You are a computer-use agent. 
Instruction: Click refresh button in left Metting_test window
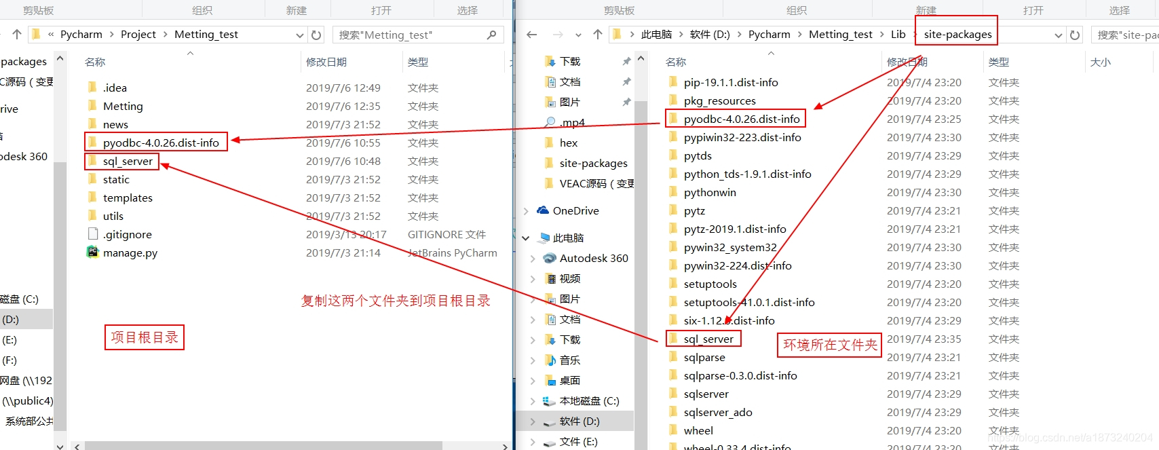[x=316, y=35]
